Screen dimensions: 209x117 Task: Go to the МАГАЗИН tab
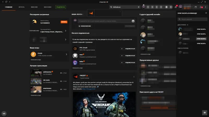(x=48, y=7)
